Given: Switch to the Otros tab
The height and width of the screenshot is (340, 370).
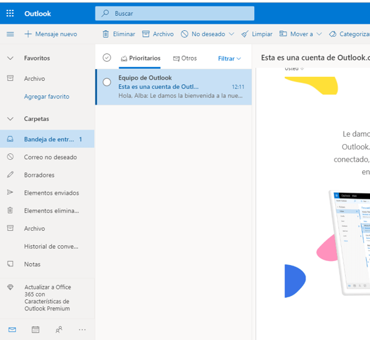Looking at the screenshot, I should 185,59.
